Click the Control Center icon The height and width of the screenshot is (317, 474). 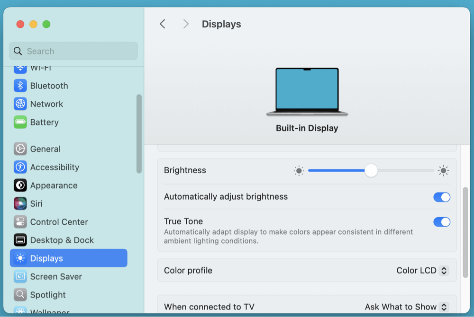20,222
